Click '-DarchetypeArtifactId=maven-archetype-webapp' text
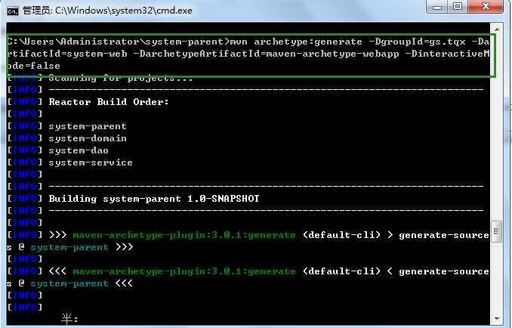The image size is (512, 328). 266,54
